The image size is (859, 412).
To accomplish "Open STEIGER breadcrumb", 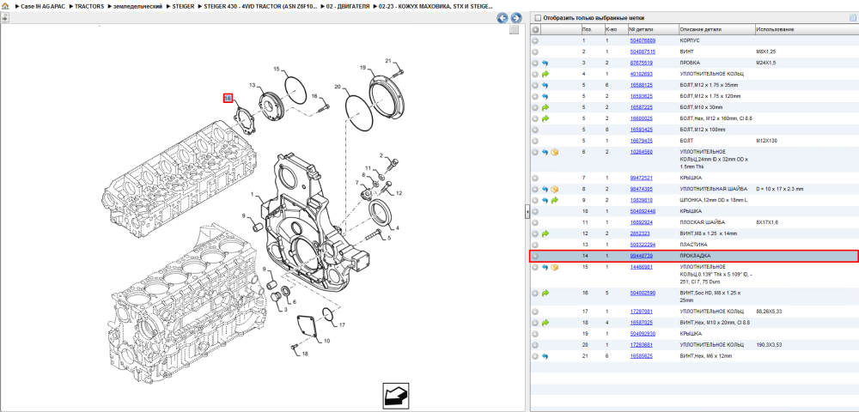I will [x=182, y=6].
